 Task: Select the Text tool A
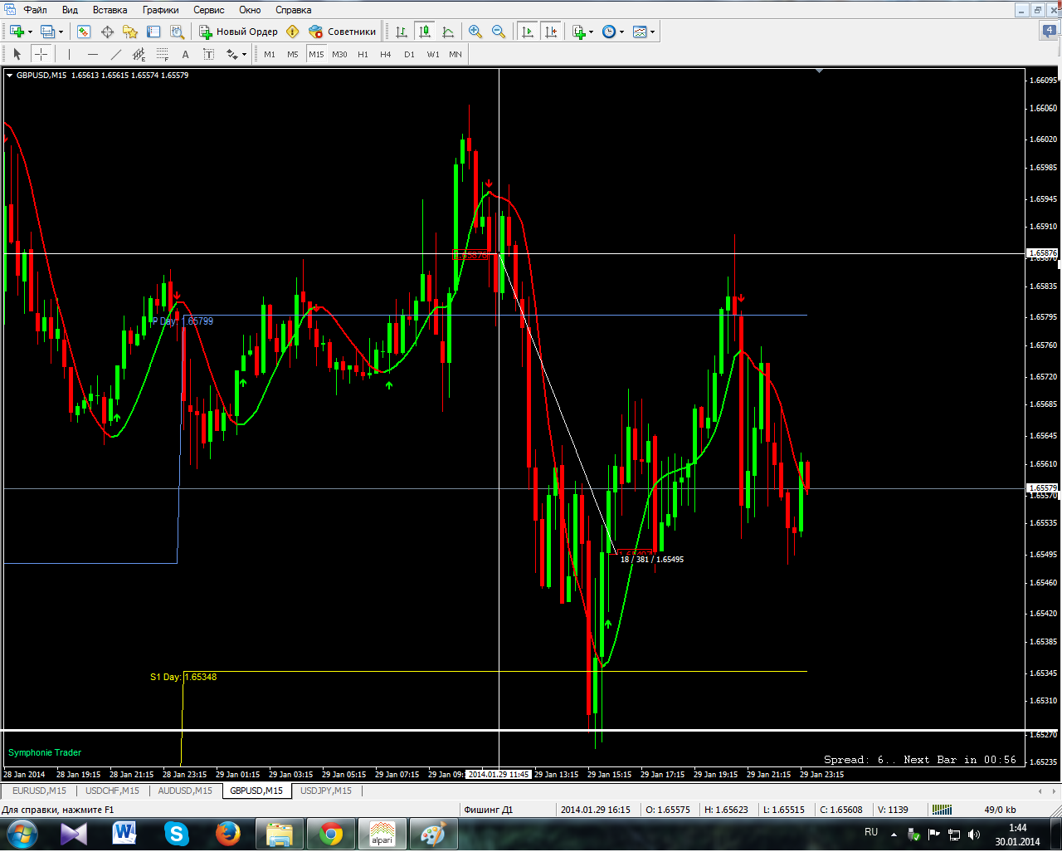[185, 54]
